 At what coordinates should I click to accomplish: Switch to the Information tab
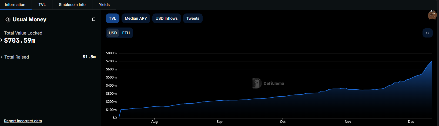pos(15,5)
